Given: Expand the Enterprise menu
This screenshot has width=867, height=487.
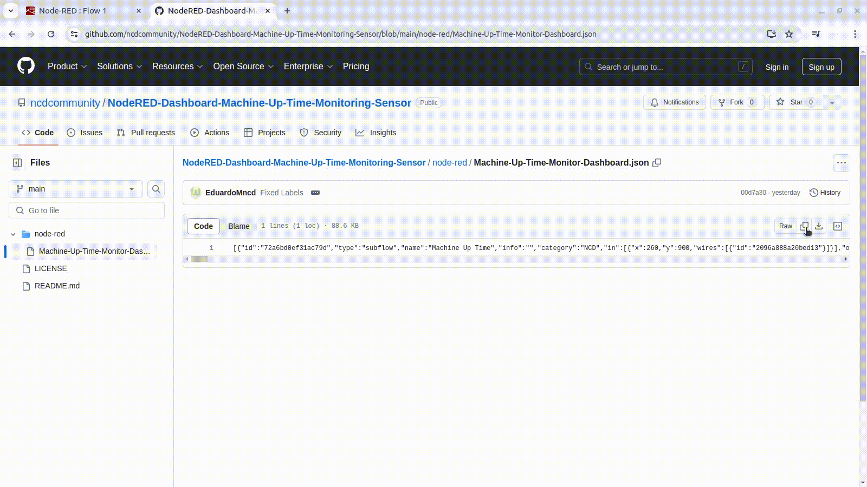Looking at the screenshot, I should [308, 66].
